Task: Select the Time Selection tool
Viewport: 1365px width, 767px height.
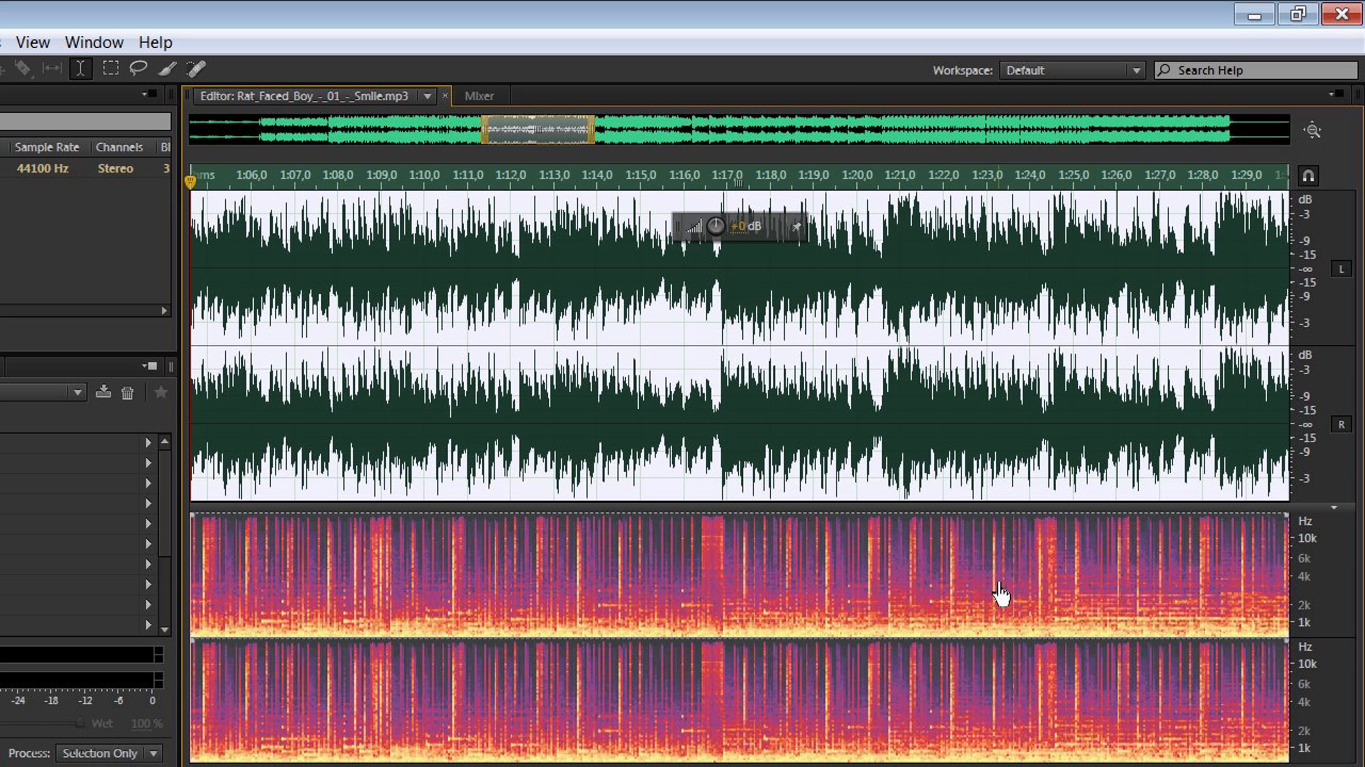Action: [x=81, y=69]
